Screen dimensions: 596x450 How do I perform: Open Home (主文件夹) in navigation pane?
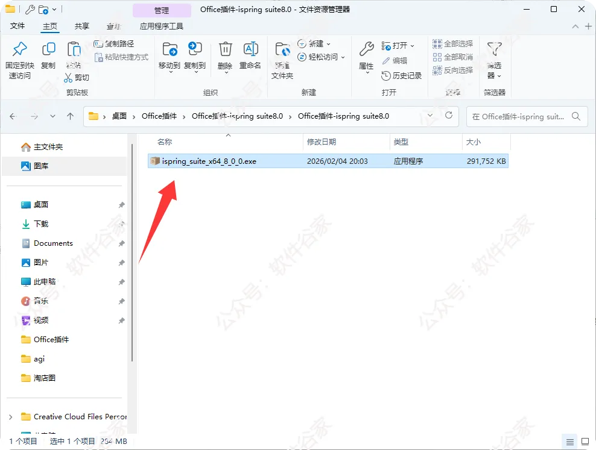[x=48, y=147]
